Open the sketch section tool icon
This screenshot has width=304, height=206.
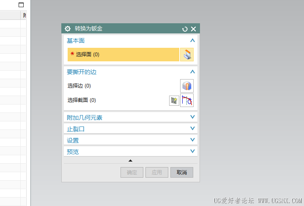pyautogui.click(x=174, y=101)
